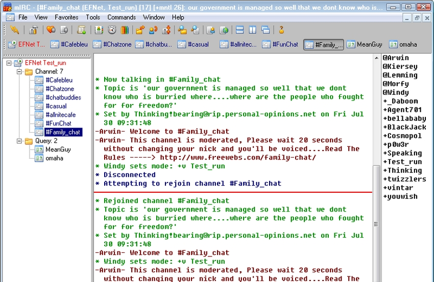This screenshot has height=282, width=434.
Task: Select #FunChat in the tree
Action: tap(58, 123)
